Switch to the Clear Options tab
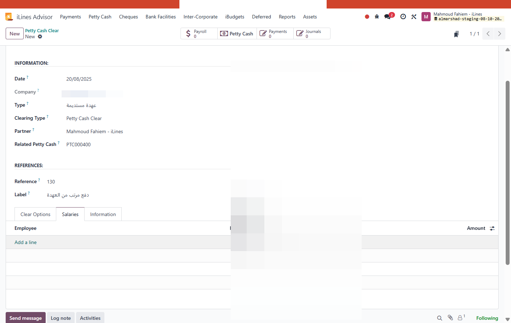The width and height of the screenshot is (511, 323). coord(35,214)
